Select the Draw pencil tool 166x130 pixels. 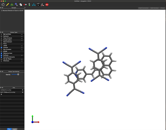(x=7, y=4)
